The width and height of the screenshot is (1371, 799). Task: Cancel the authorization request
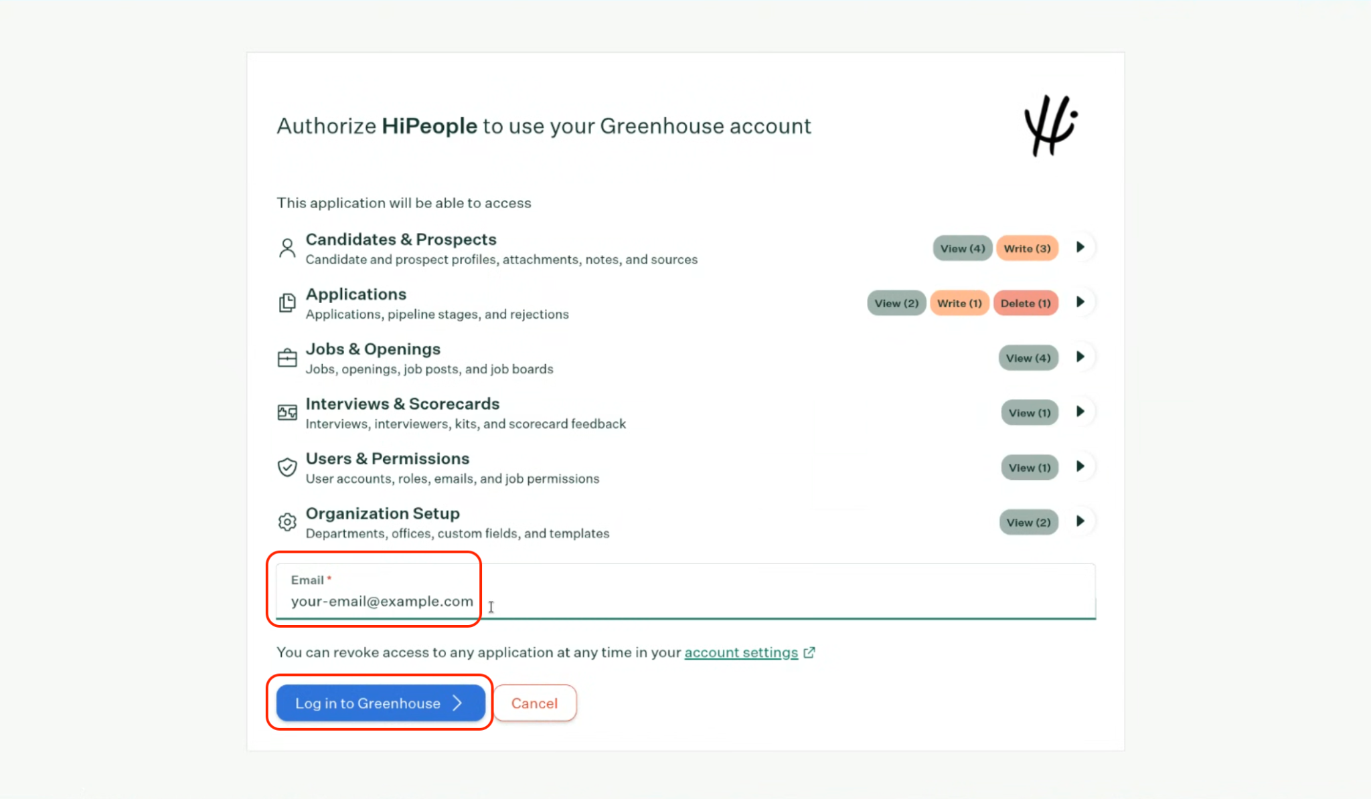534,703
